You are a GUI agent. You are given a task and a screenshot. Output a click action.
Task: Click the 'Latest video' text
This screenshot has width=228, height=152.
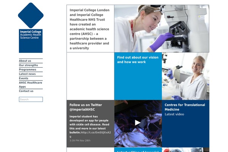pyautogui.click(x=174, y=114)
